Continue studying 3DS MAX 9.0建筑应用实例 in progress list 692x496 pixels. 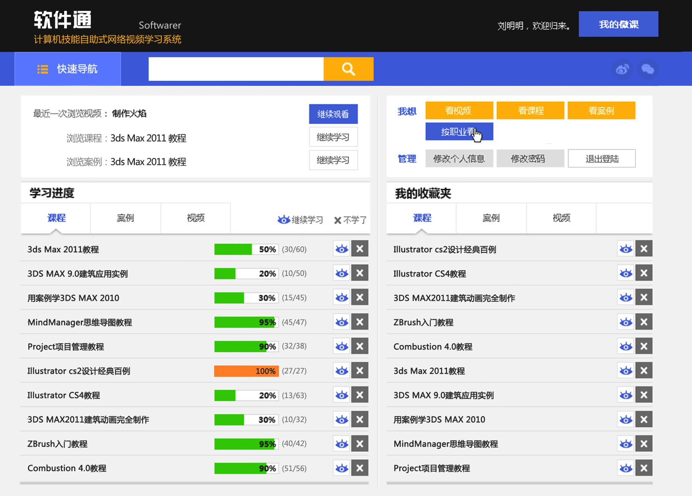pos(341,273)
